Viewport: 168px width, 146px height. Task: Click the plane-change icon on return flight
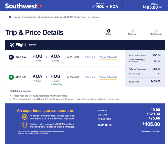[x=93, y=77]
